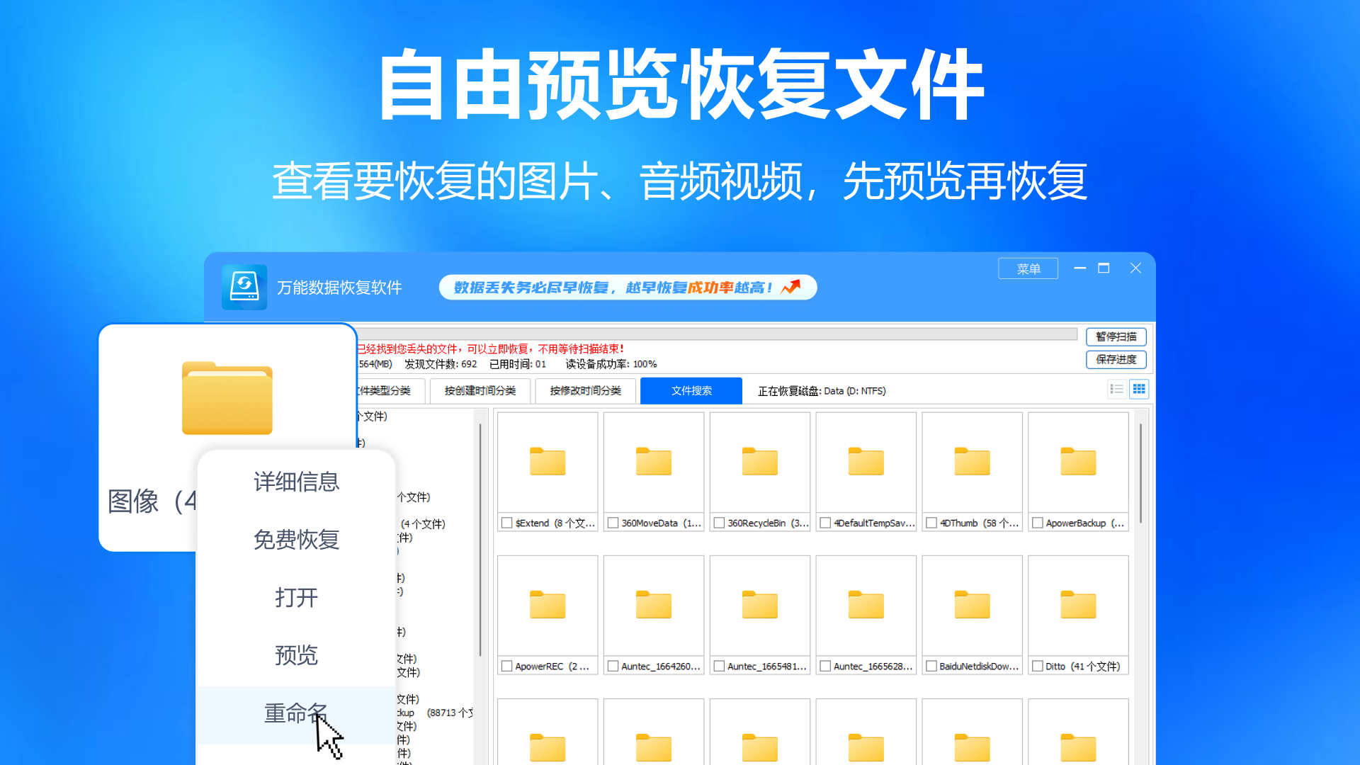Check the $Extend folder checkbox
Image resolution: width=1360 pixels, height=765 pixels.
[x=507, y=523]
